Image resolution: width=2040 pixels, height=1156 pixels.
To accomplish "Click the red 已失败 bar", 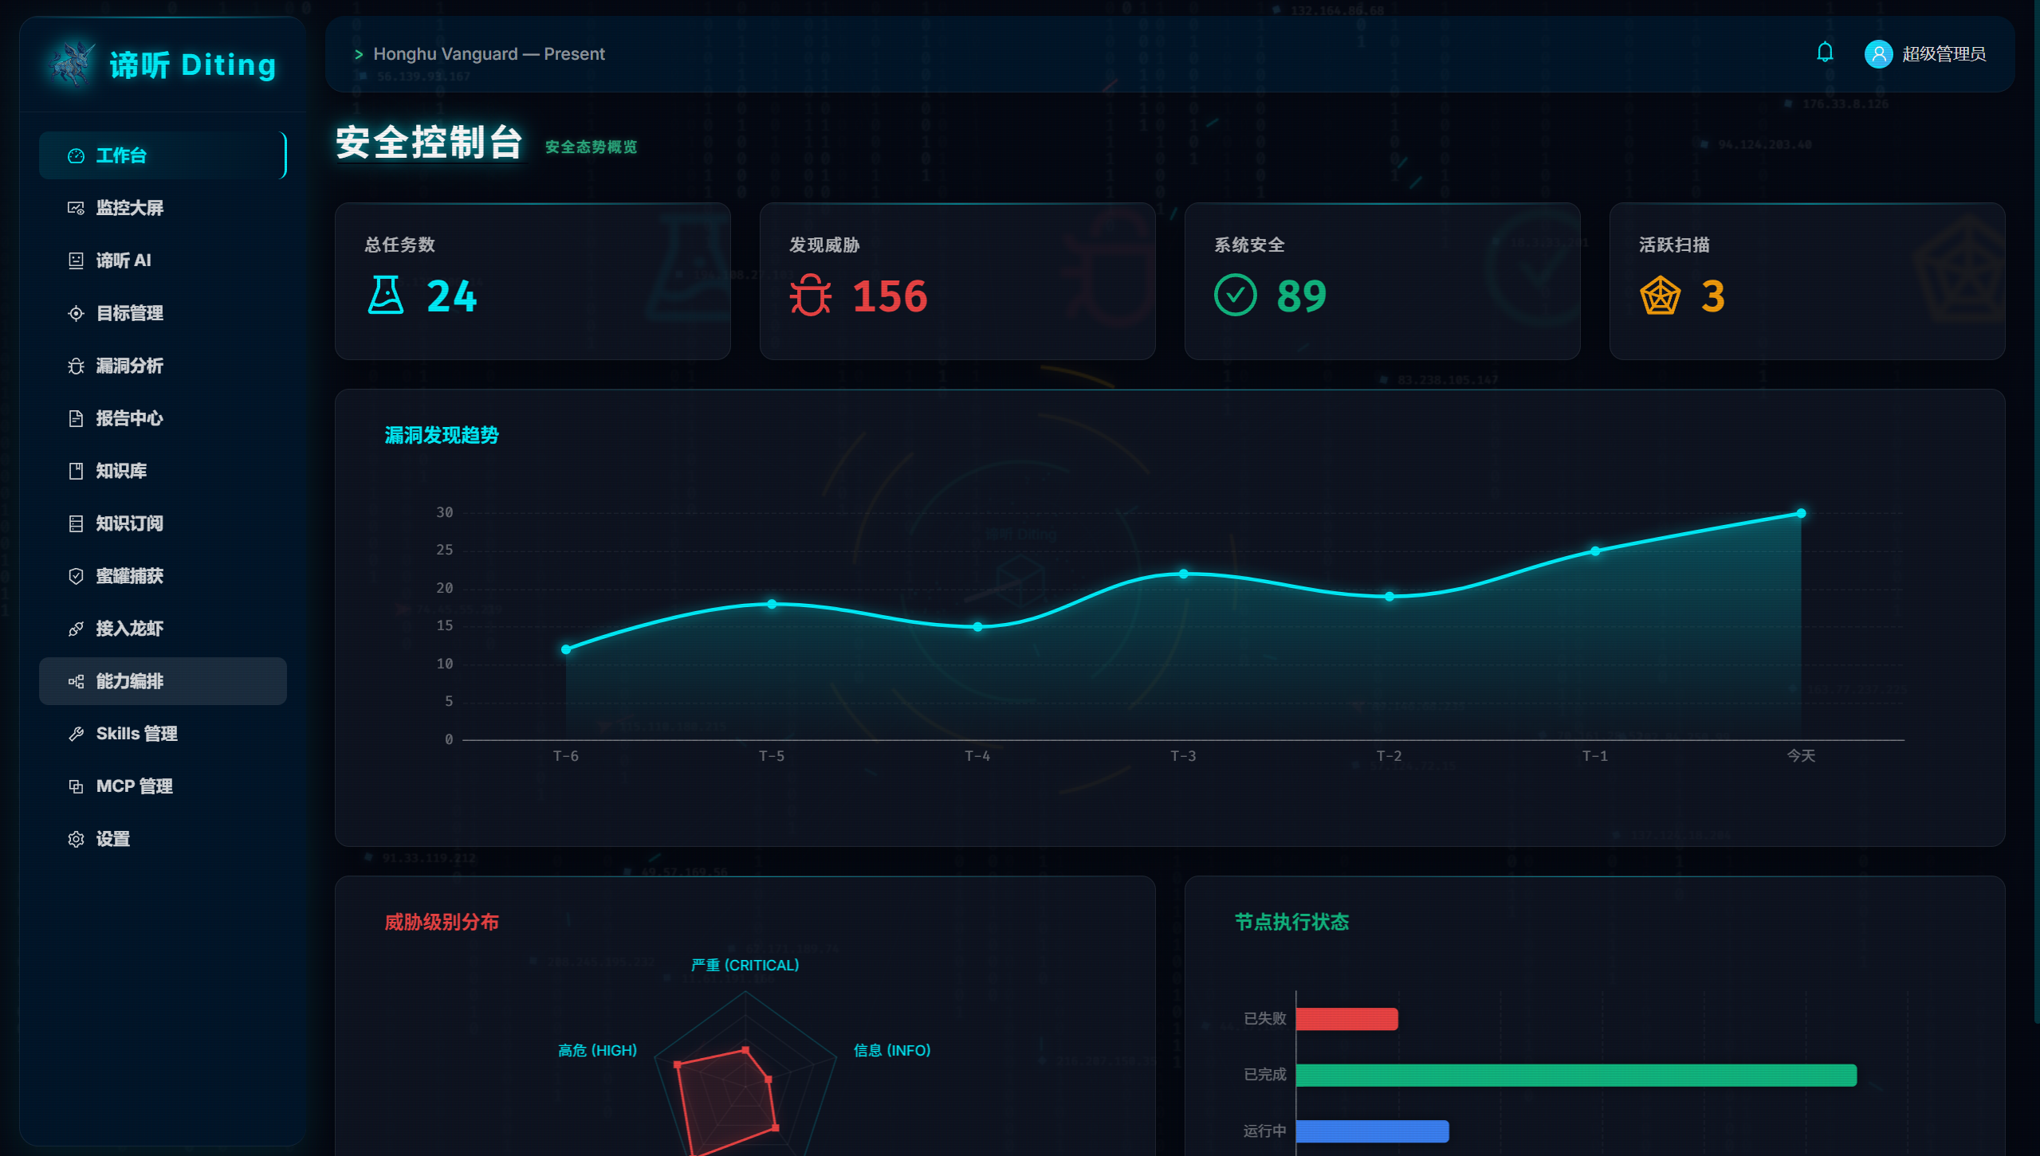I will [x=1346, y=1019].
